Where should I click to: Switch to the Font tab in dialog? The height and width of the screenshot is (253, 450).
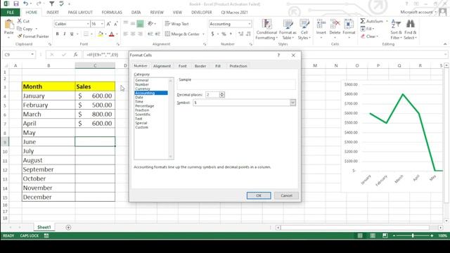click(182, 66)
